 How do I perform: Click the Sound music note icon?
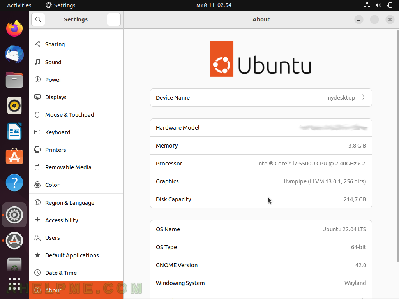[37, 62]
